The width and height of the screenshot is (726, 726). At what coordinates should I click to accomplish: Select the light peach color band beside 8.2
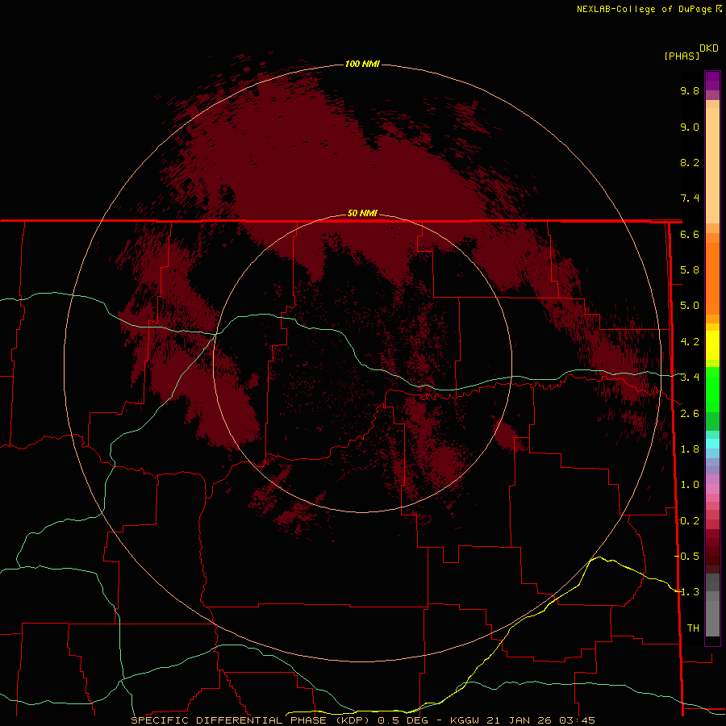click(x=712, y=165)
